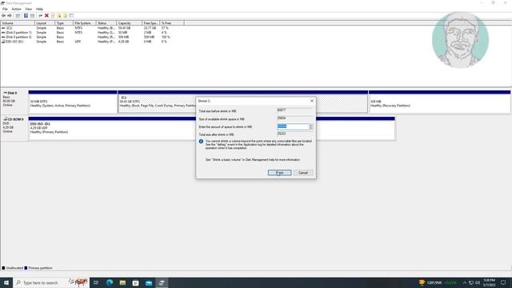Image resolution: width=512 pixels, height=288 pixels.
Task: Open the Windows Start menu
Action: pos(6,282)
